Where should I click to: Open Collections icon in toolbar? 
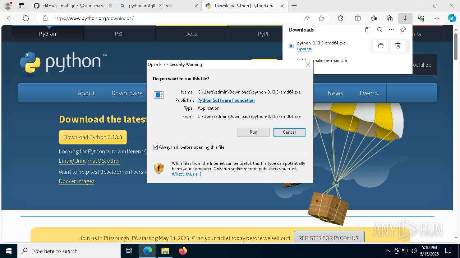coord(390,18)
